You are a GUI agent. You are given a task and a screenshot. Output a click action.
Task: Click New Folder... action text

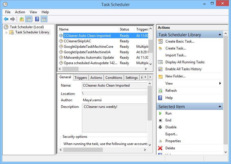click(175, 76)
